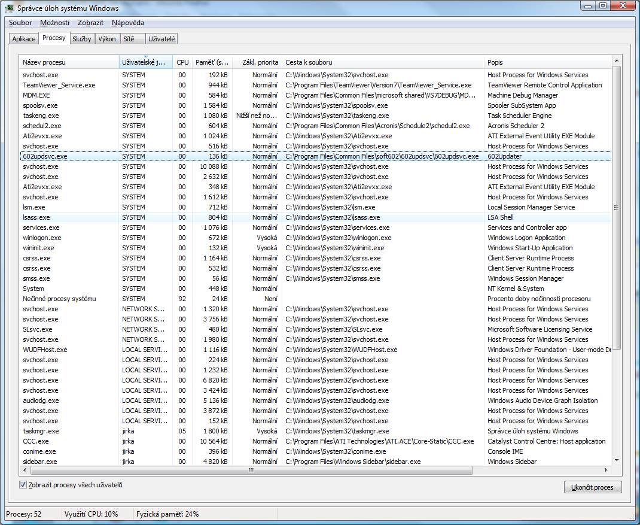The height and width of the screenshot is (525, 640).
Task: Sort by 'Název procesu' column header
Action: point(69,62)
